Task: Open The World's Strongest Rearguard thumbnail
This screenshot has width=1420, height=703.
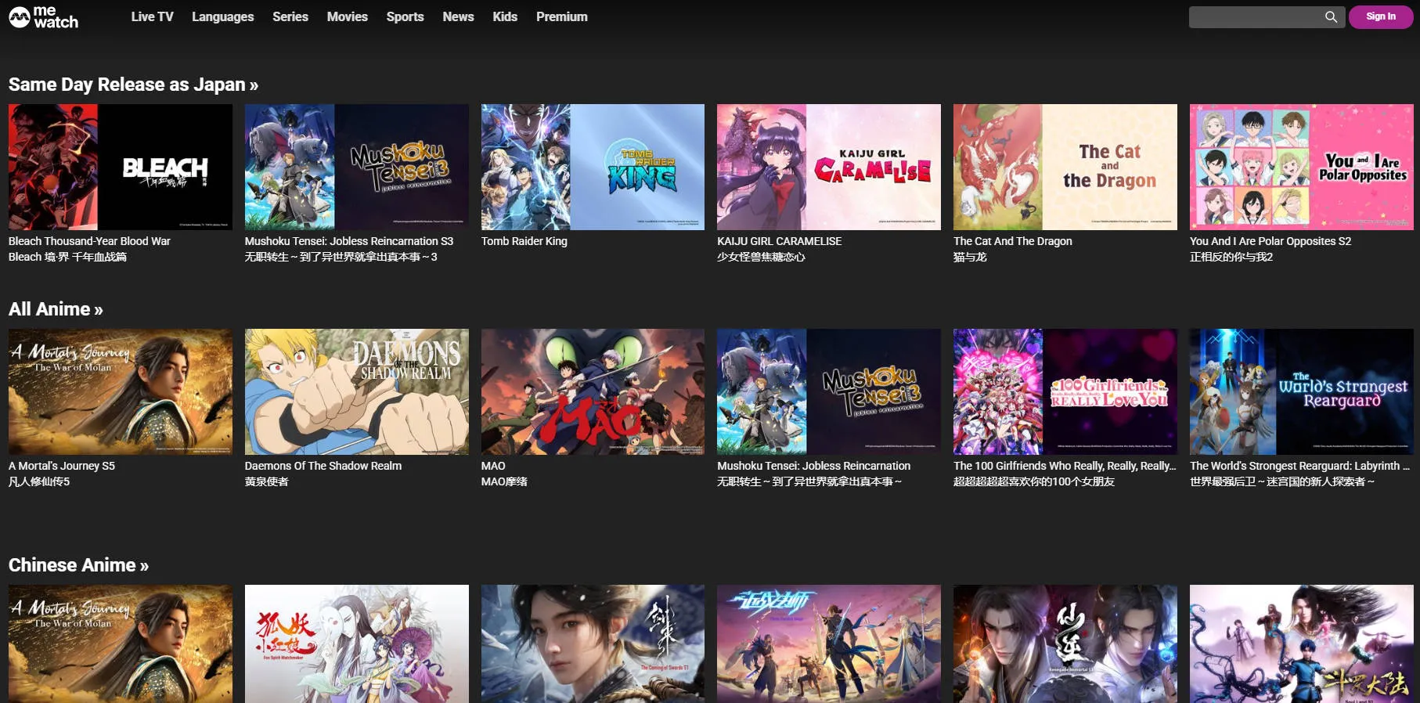Action: click(1302, 391)
